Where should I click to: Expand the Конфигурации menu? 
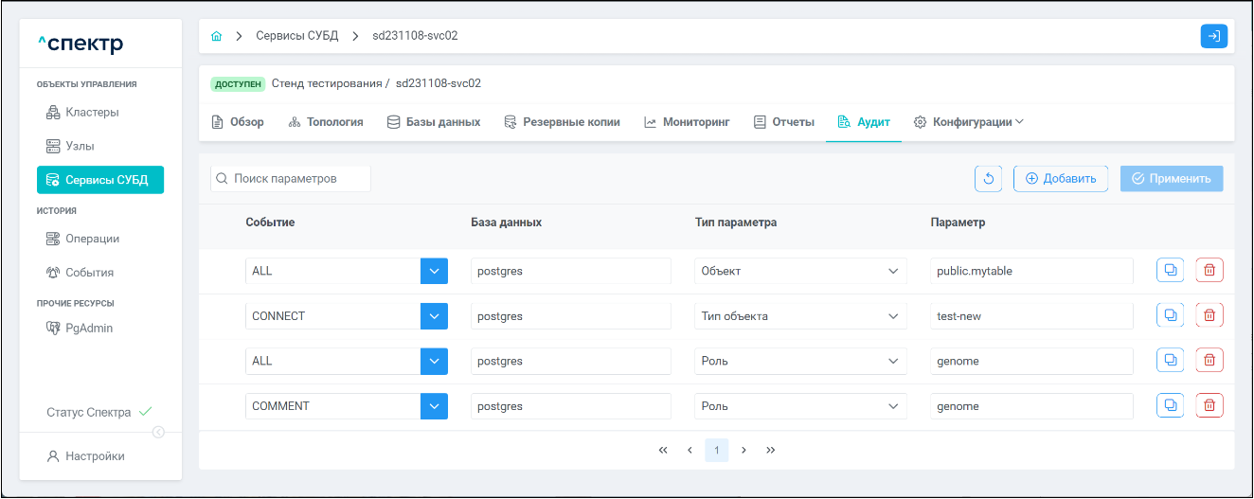click(968, 122)
